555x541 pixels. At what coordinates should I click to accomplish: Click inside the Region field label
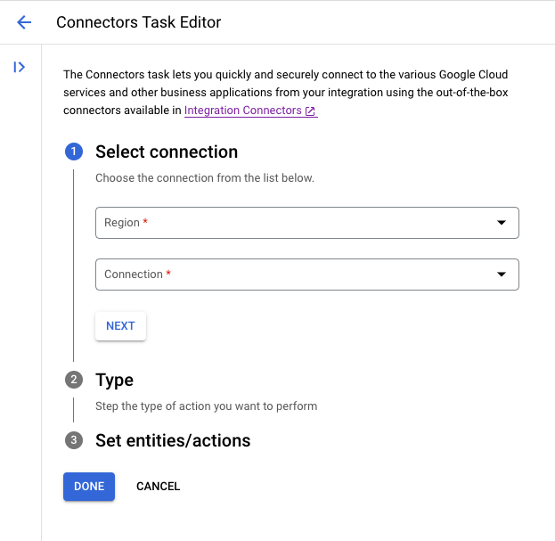pyautogui.click(x=122, y=223)
